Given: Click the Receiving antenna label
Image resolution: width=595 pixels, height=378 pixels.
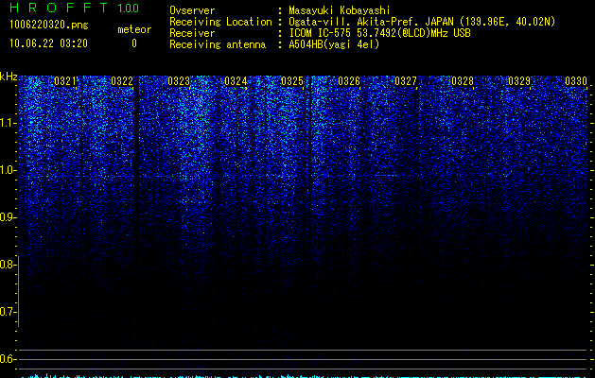Looking at the screenshot, I should pos(218,44).
